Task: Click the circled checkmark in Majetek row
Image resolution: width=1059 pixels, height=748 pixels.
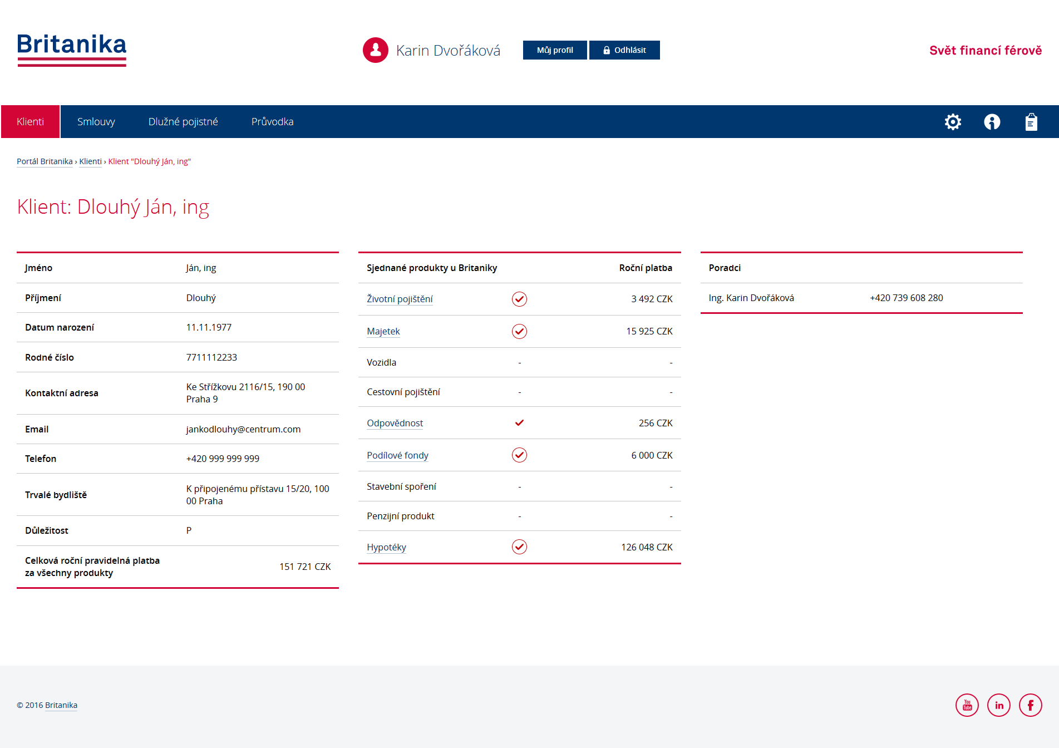Action: pyautogui.click(x=519, y=331)
